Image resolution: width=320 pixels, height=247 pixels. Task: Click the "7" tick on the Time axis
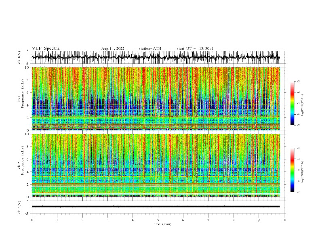pos(208,220)
